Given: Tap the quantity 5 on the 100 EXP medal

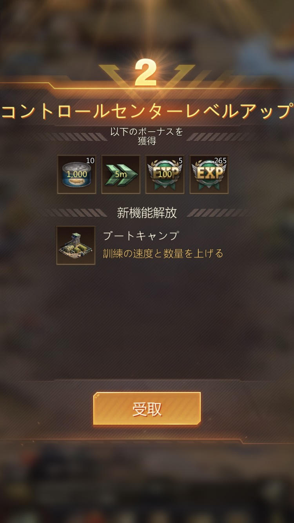Looking at the screenshot, I should [180, 160].
